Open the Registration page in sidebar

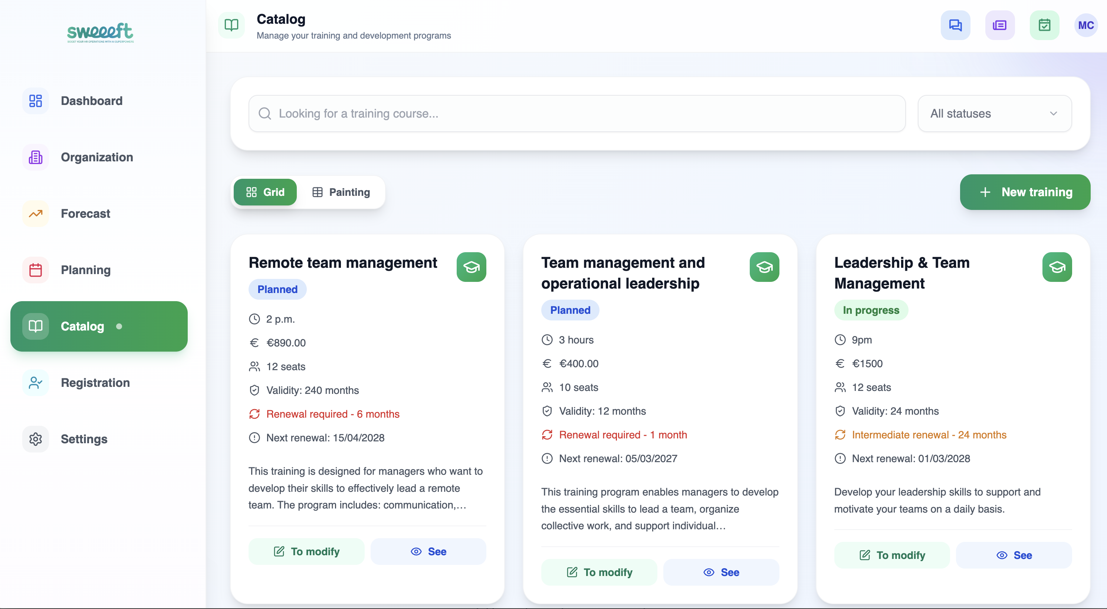(x=95, y=382)
